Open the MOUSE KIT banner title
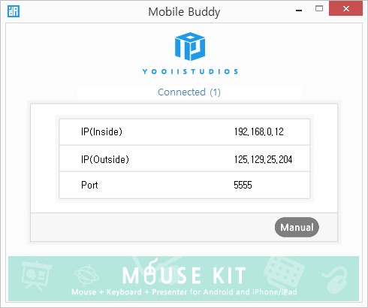The height and width of the screenshot is (308, 368). [184, 275]
